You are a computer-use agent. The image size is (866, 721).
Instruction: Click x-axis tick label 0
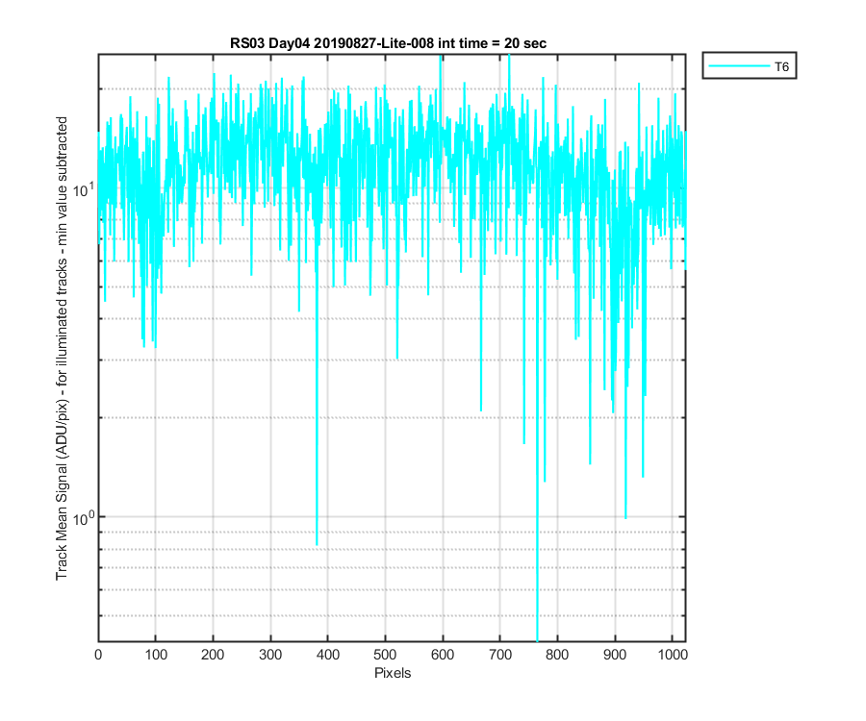click(x=98, y=655)
